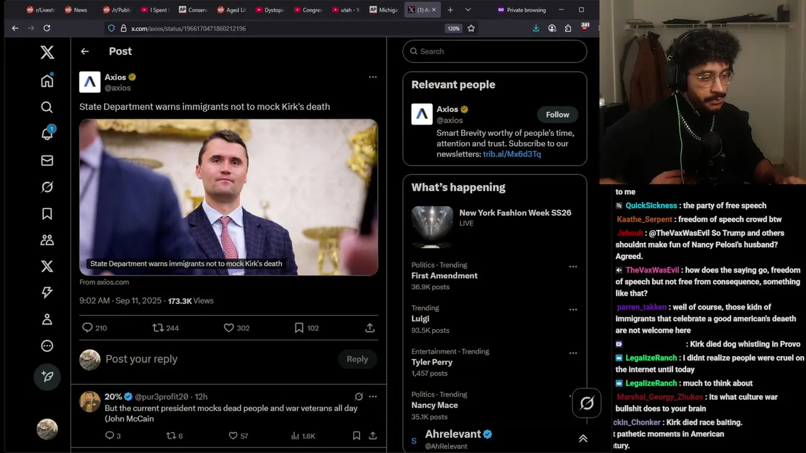Reply to the 20% comment (3 replies)

click(x=113, y=435)
